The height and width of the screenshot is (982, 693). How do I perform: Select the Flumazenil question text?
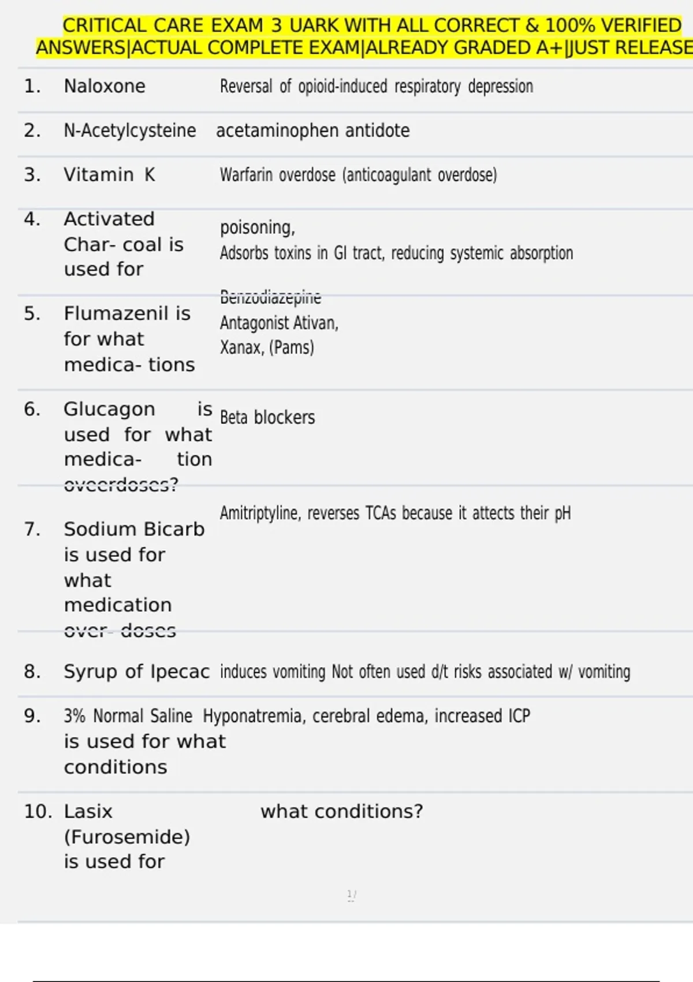click(x=129, y=339)
